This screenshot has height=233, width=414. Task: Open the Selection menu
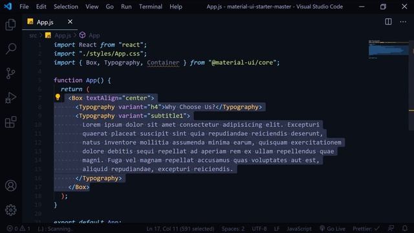coord(66,6)
